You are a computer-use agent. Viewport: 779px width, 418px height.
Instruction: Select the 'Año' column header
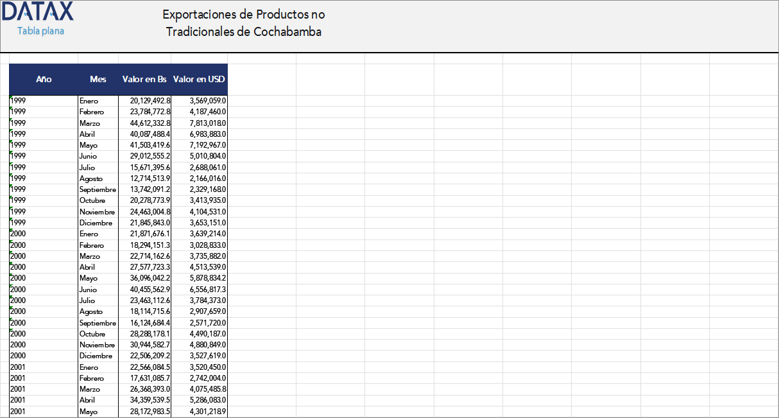click(44, 79)
